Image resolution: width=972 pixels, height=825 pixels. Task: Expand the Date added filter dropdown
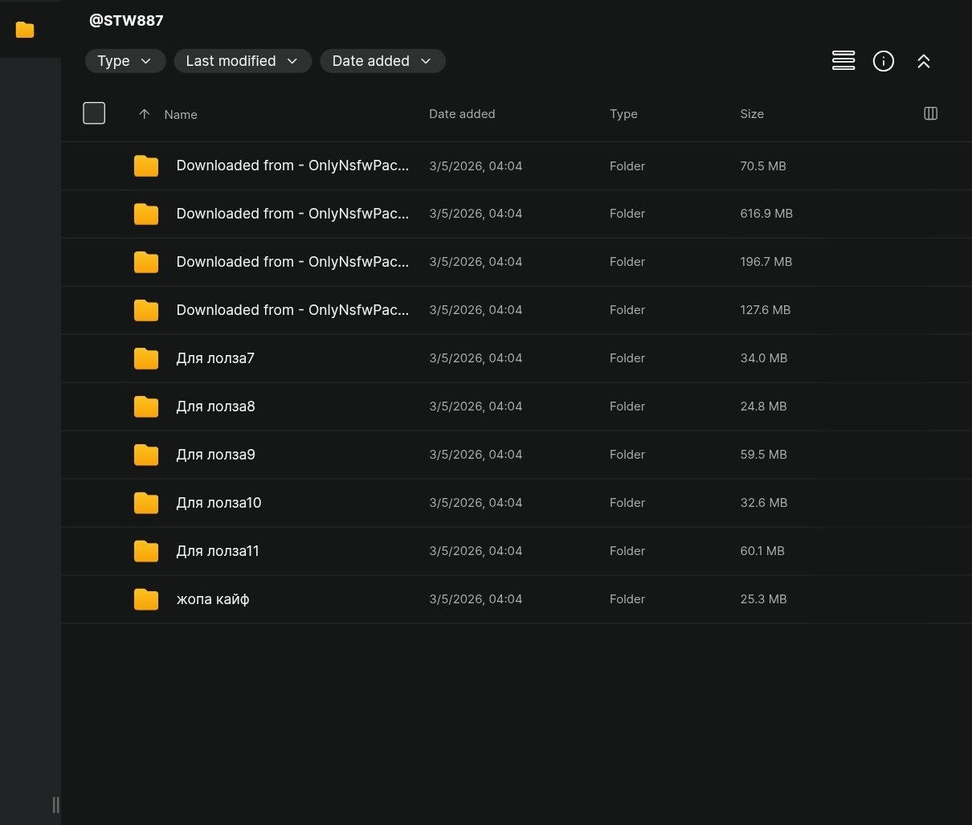(x=382, y=61)
